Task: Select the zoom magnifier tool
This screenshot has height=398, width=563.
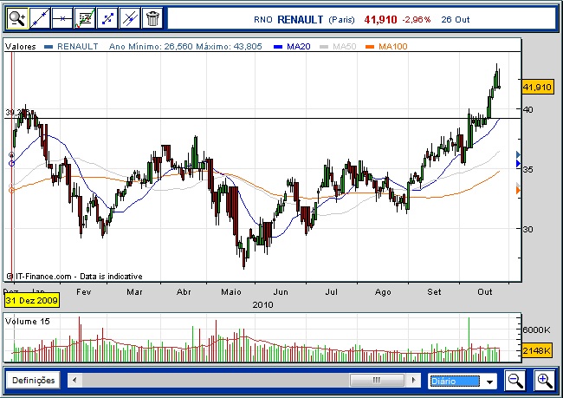Action: pos(17,18)
